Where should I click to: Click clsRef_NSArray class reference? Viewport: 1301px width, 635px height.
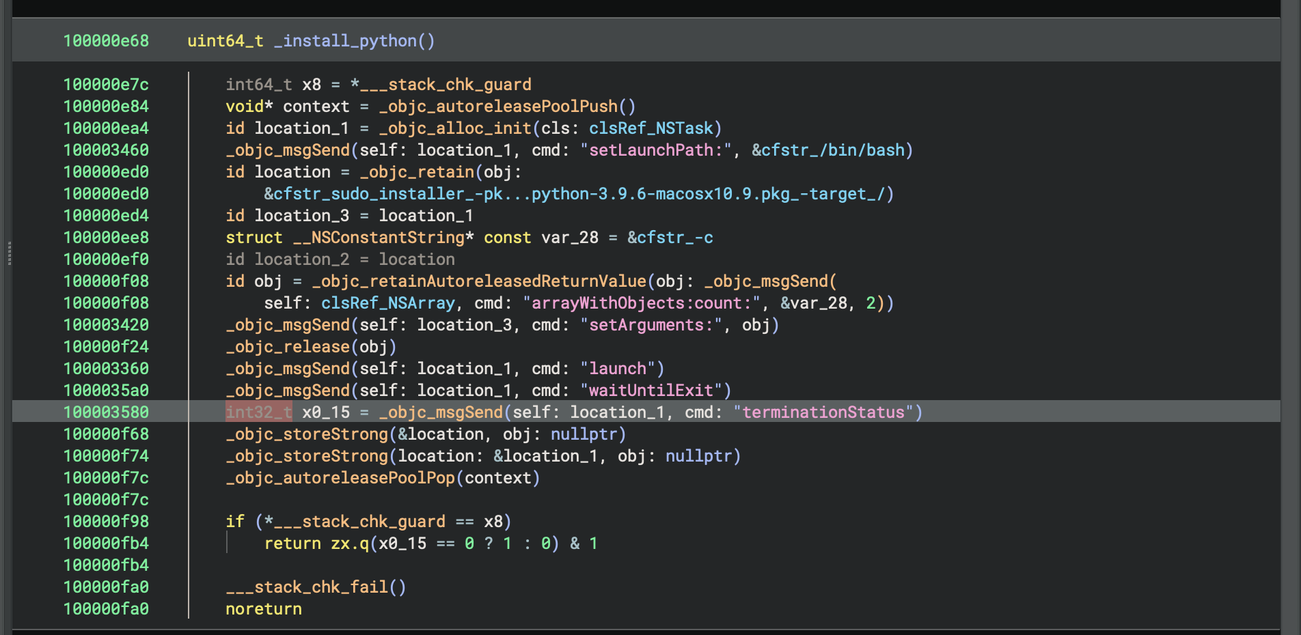pos(388,303)
